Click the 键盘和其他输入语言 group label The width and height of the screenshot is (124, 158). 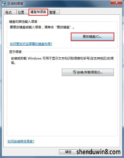tap(23, 21)
